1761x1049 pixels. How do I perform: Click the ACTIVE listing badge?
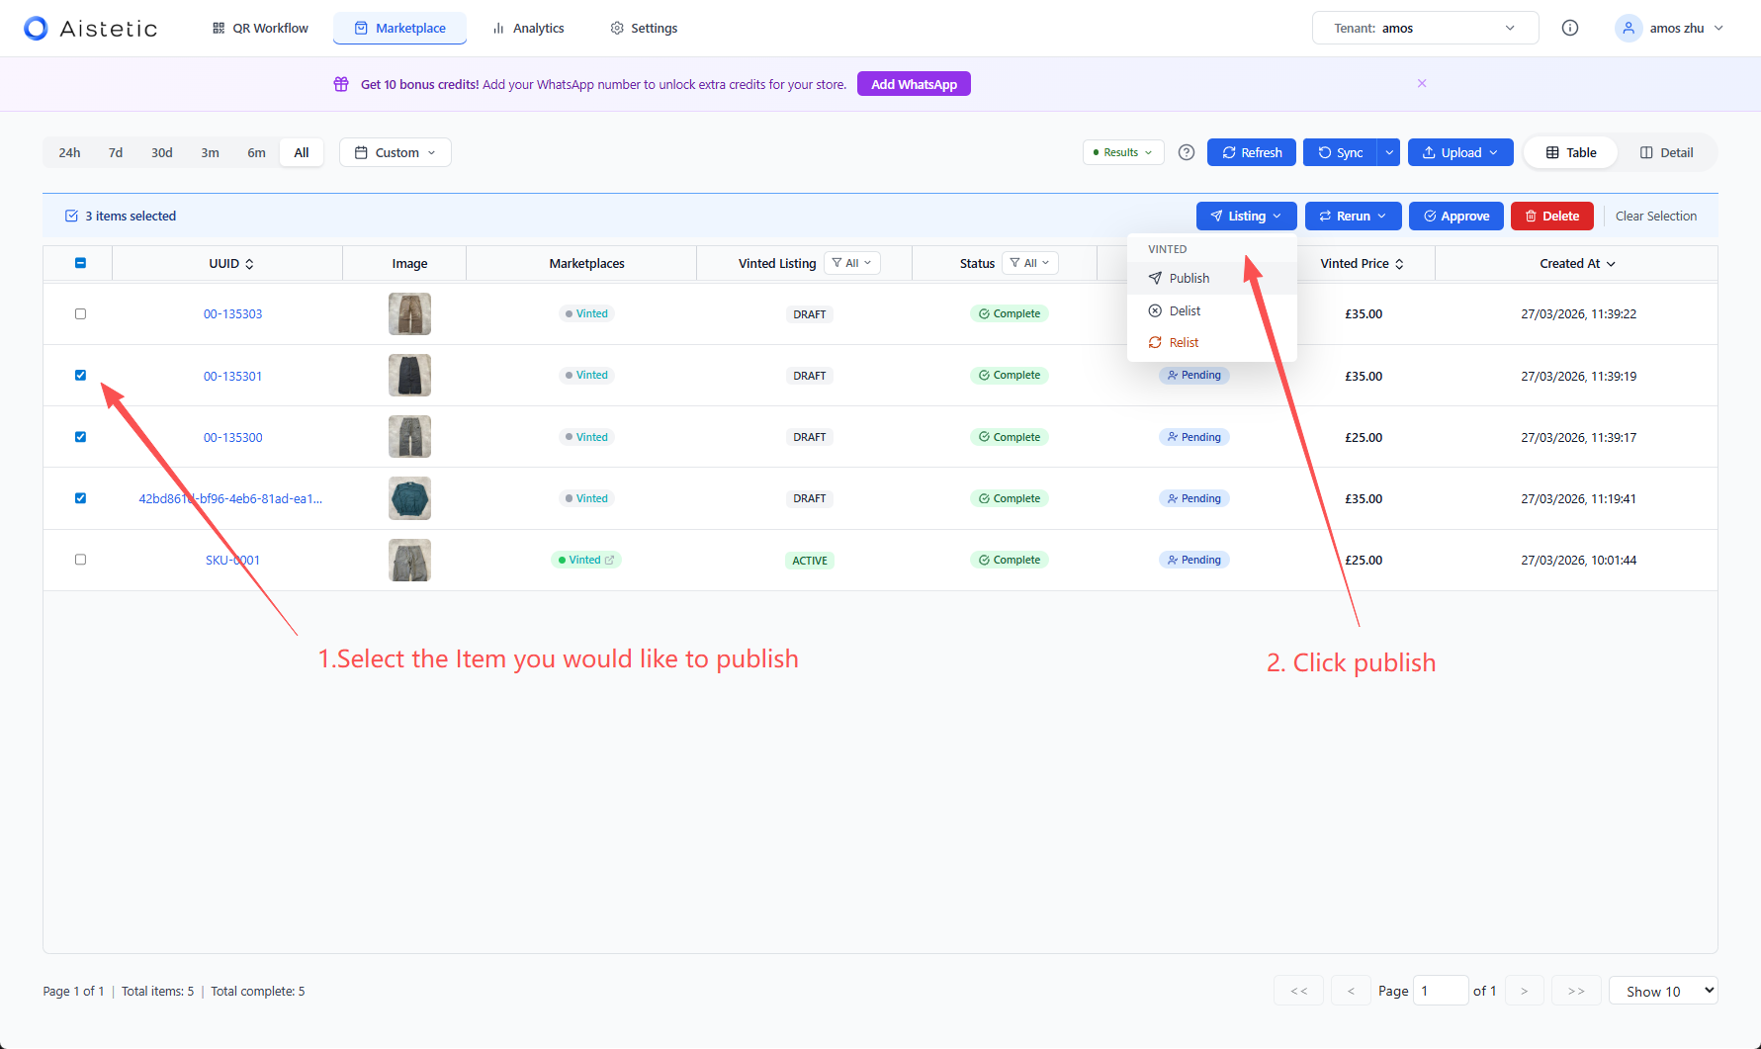pos(810,561)
